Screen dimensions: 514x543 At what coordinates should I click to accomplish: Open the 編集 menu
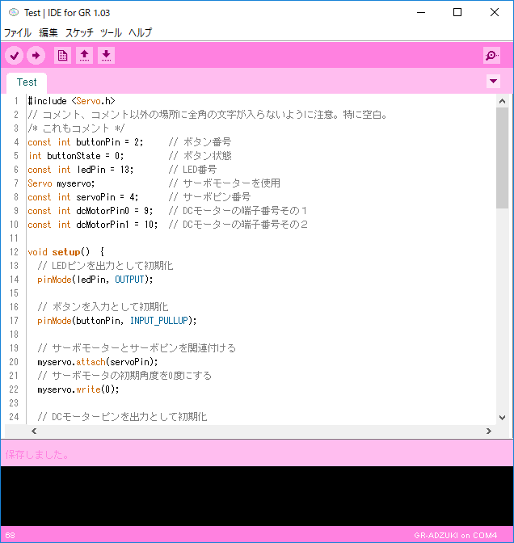coord(48,32)
